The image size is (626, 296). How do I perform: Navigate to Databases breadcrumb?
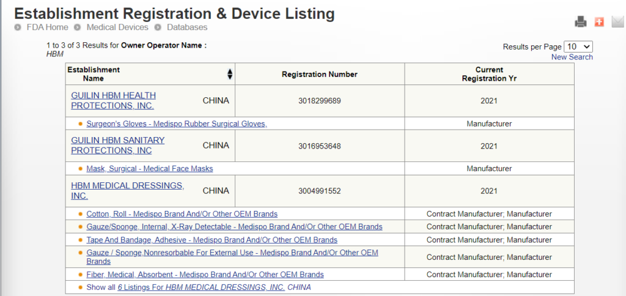(x=186, y=28)
